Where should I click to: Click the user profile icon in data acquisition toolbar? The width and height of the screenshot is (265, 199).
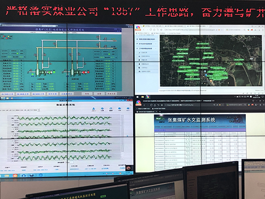(x=94, y=109)
